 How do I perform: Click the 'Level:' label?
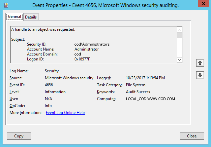click(x=15, y=92)
